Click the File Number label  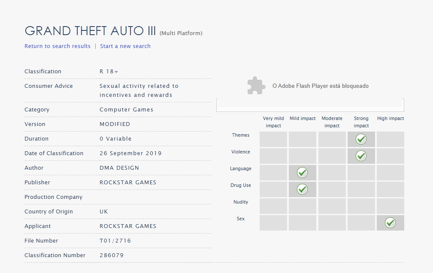click(42, 241)
